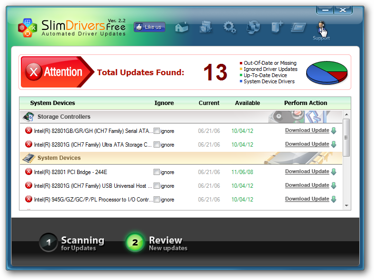
Task: Click green download arrow for USB Universal Host row
Action: tap(334, 185)
